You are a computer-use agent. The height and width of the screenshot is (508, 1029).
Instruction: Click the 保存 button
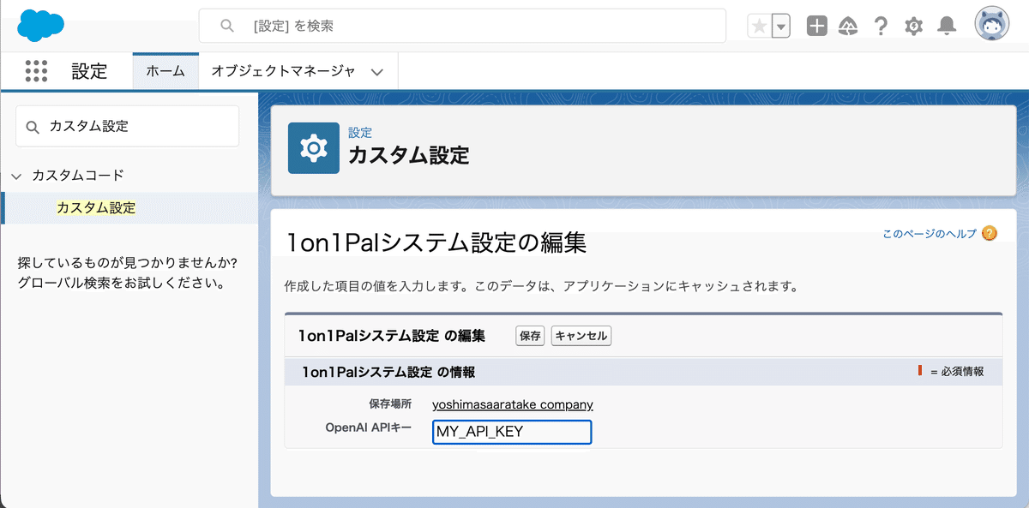[530, 336]
